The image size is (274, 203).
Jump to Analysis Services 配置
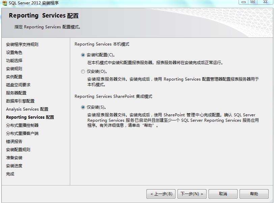(25, 109)
